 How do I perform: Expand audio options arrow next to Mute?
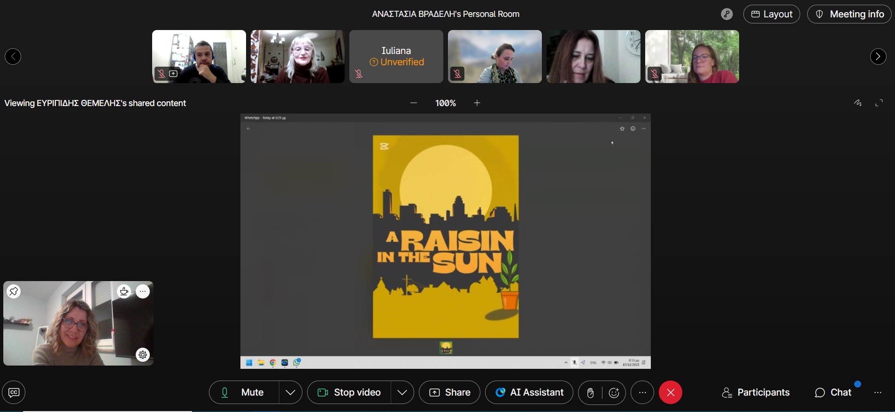click(290, 392)
